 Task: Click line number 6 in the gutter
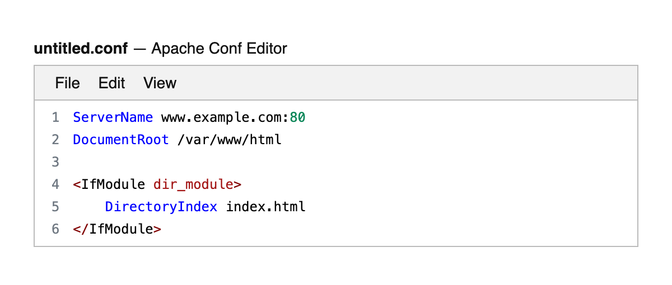coord(55,229)
